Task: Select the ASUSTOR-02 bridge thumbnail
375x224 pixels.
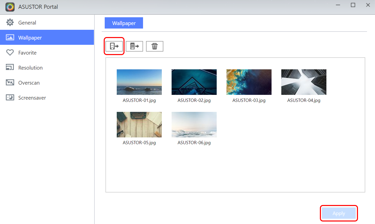Action: click(x=194, y=82)
